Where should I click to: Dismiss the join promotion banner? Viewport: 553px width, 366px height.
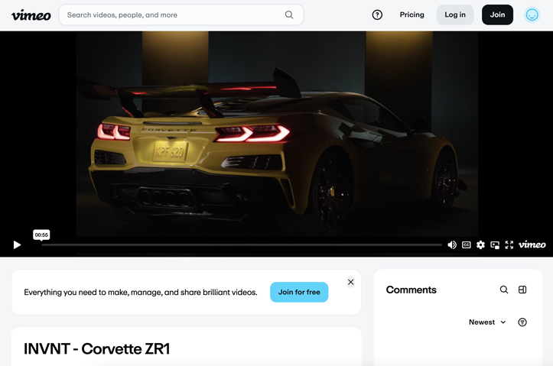(350, 282)
